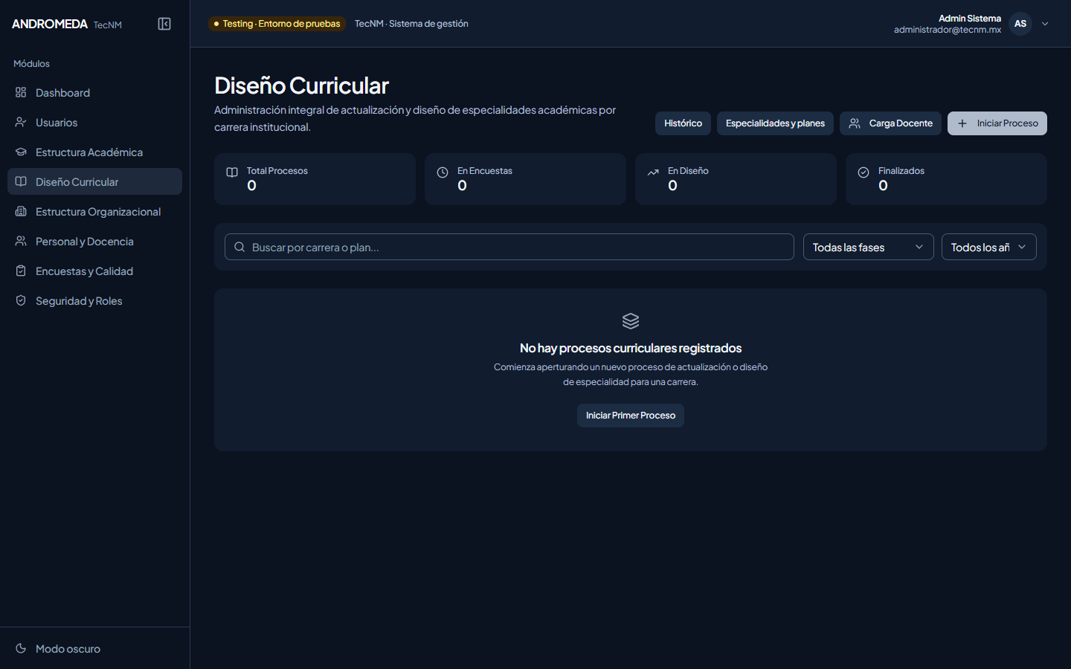1071x669 pixels.
Task: Click the Admin Sistema user name
Action: point(970,18)
